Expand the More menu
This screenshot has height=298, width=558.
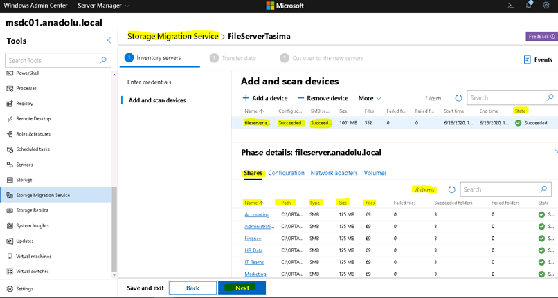click(370, 98)
